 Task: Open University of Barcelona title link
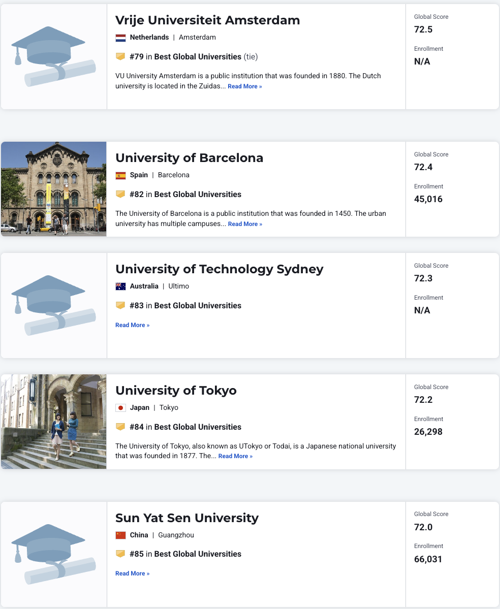point(189,158)
